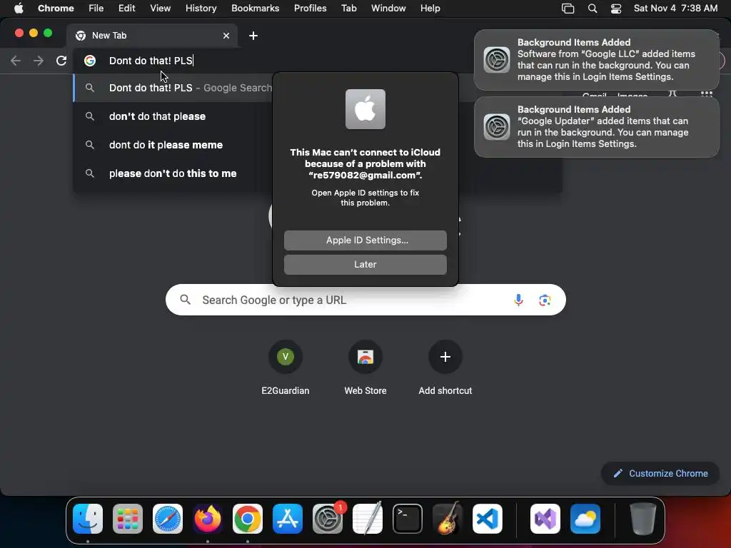
Task: Go forward with the forward arrow
Action: click(39, 61)
